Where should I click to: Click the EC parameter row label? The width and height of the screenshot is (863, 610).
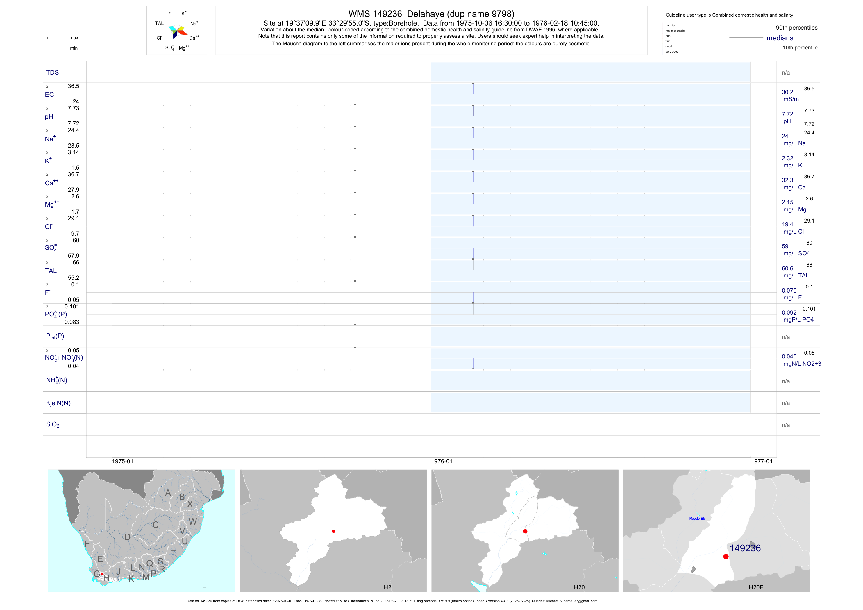[49, 95]
